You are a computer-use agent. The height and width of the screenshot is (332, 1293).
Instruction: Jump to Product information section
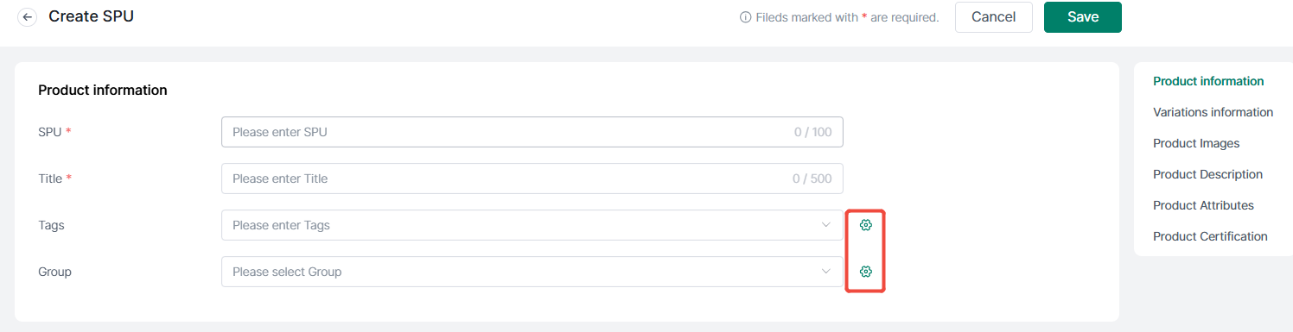click(x=1208, y=81)
